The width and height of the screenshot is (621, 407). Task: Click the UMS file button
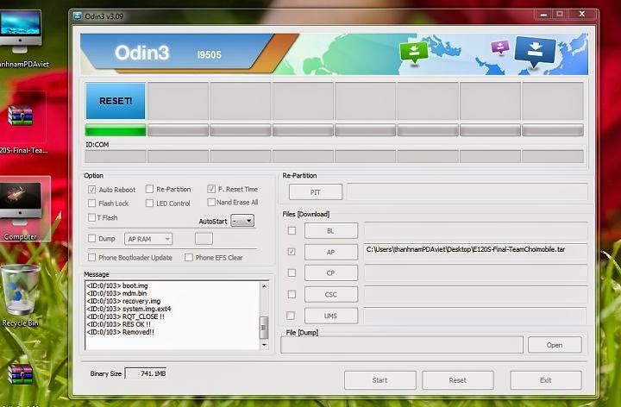coord(331,316)
